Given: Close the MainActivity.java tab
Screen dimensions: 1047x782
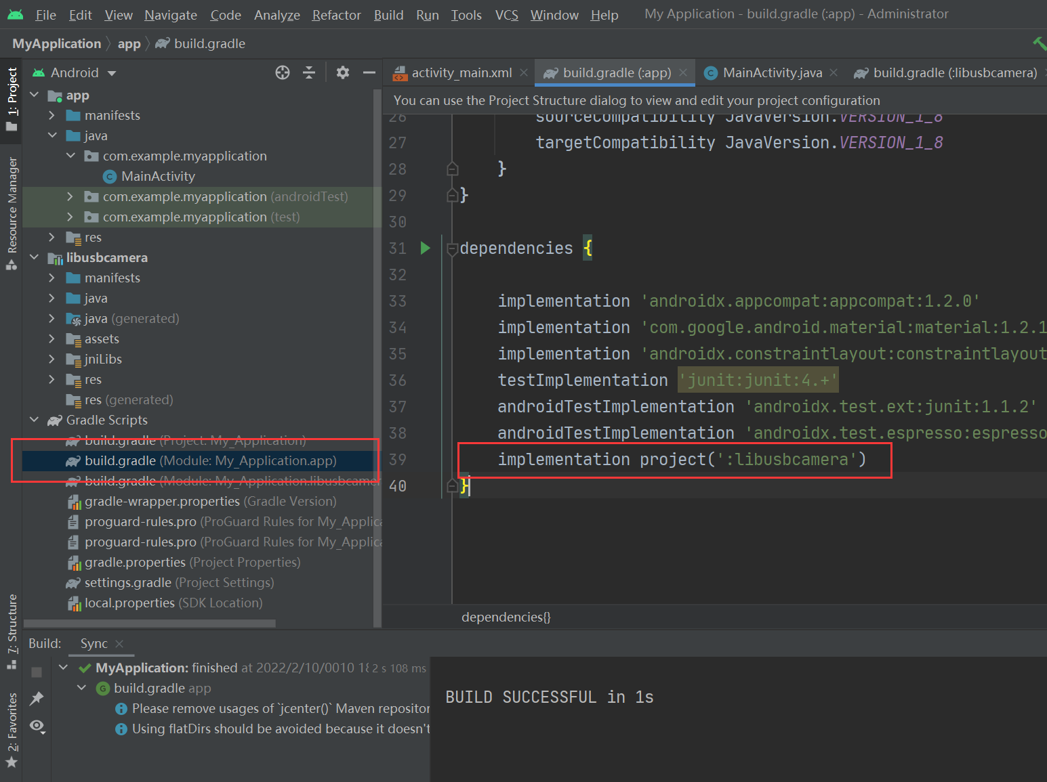Looking at the screenshot, I should (834, 72).
